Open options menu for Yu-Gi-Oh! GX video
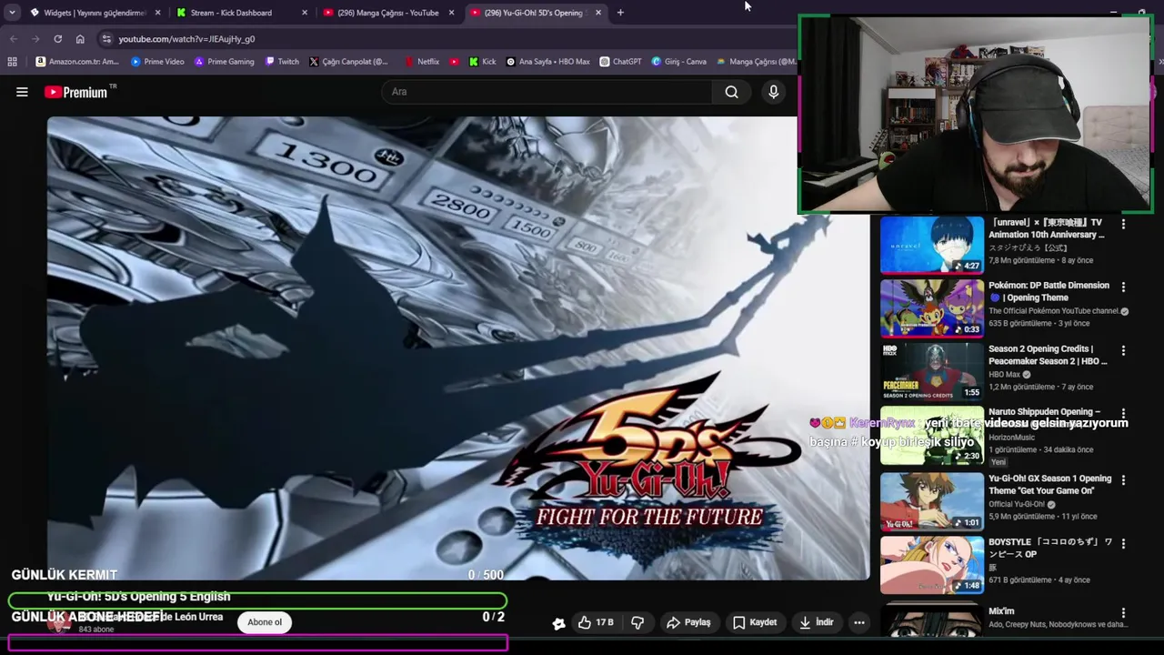 point(1123,479)
